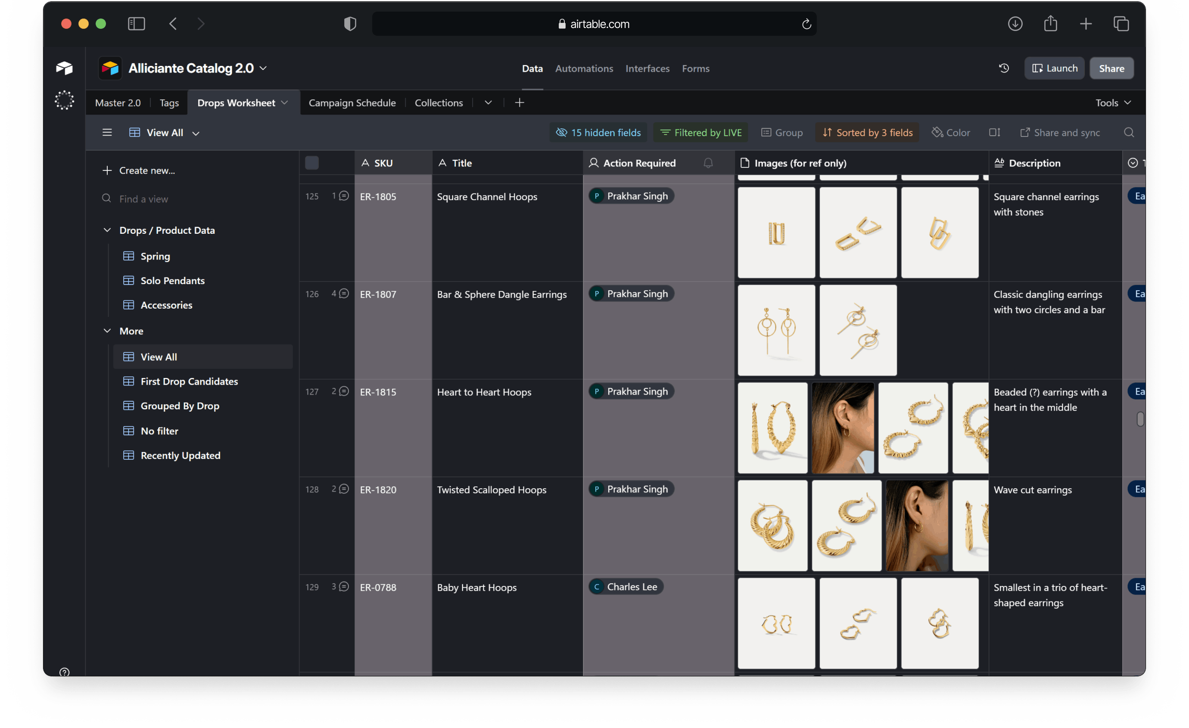
Task: Go to the Automations tab
Action: pyautogui.click(x=584, y=68)
